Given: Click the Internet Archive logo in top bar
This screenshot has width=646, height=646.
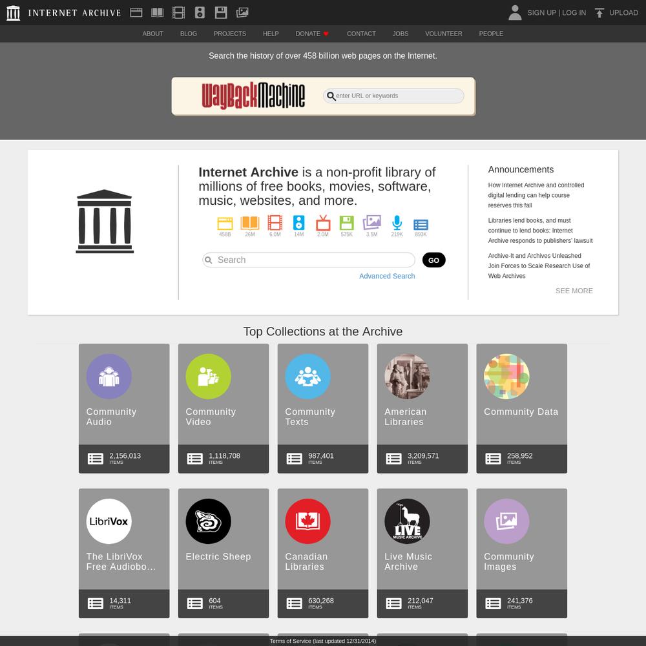Looking at the screenshot, I should pyautogui.click(x=13, y=13).
